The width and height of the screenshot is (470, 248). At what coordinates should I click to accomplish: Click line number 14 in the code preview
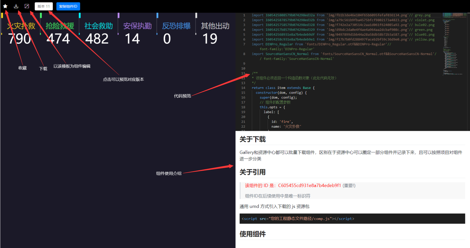[244, 88]
